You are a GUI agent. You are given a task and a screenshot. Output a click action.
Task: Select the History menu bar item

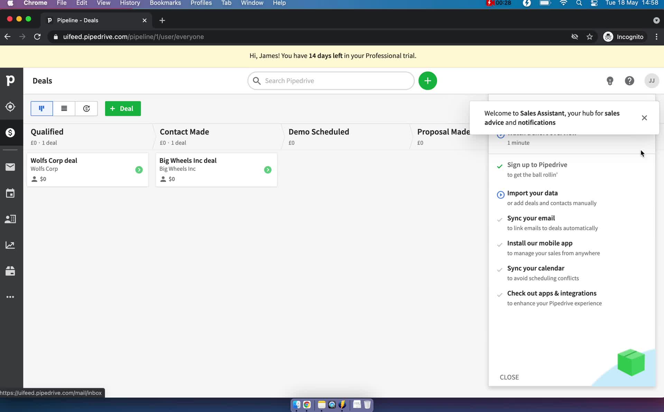point(129,3)
